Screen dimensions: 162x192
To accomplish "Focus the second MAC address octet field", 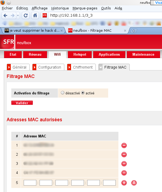I will tap(46, 183).
